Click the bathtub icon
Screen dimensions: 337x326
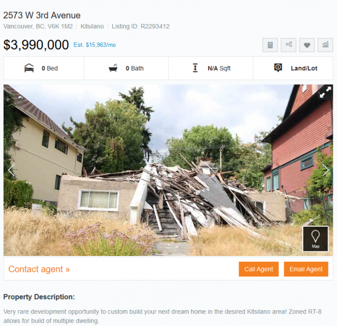click(113, 68)
